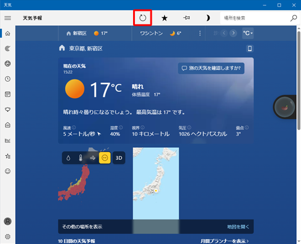Go to next location arrow
301x244 pixels.
click(x=234, y=33)
